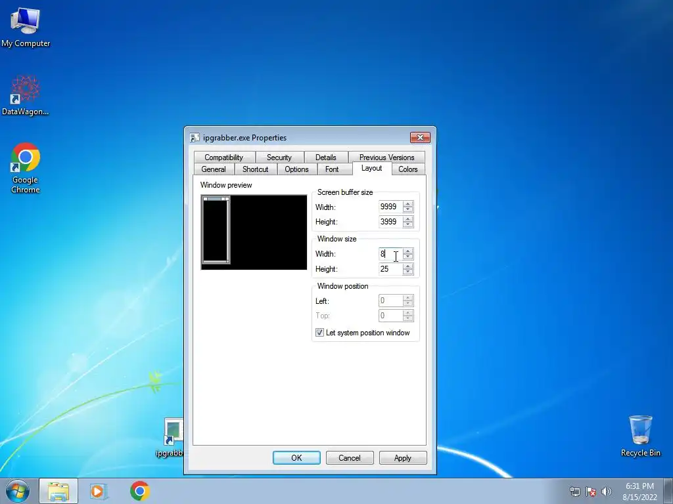The width and height of the screenshot is (673, 504).
Task: Close the ipgrabber.exe Properties dialog
Action: (420, 137)
